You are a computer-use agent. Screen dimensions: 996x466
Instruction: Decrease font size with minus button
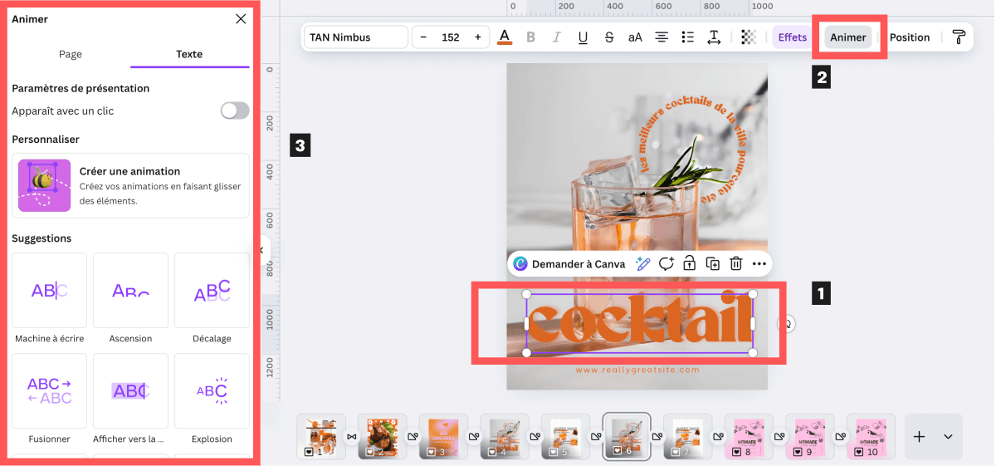(423, 37)
